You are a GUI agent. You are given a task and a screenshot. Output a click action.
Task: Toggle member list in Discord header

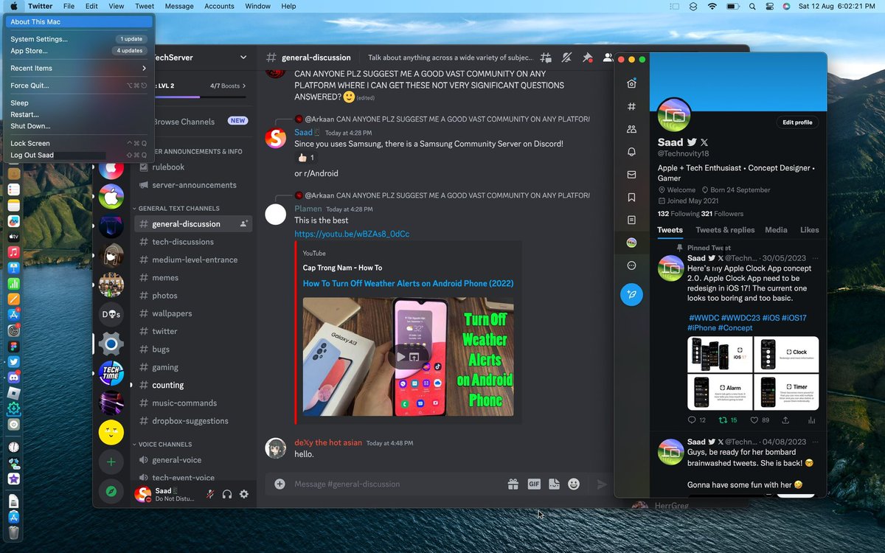[607, 58]
